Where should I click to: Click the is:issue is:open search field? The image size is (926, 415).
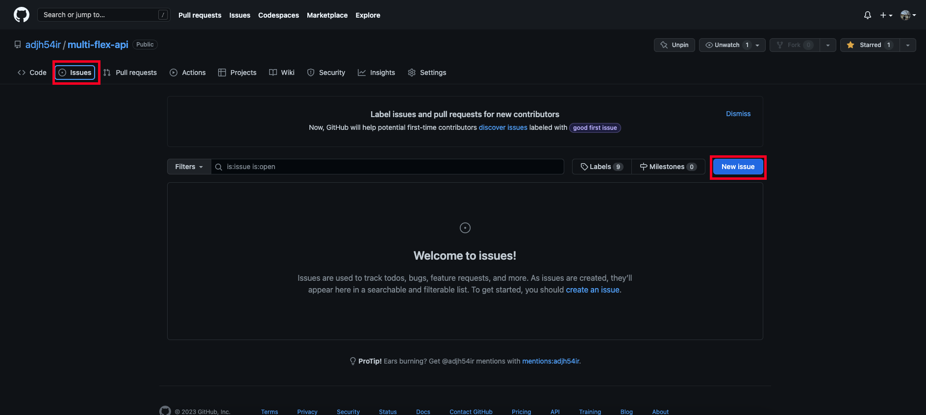pos(388,167)
